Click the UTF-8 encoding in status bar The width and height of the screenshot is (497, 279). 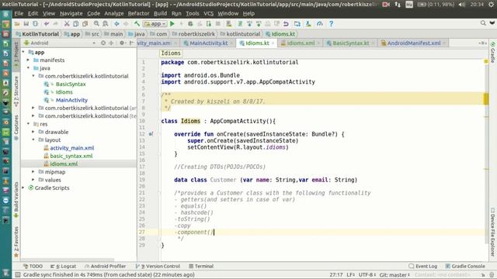[x=367, y=274]
